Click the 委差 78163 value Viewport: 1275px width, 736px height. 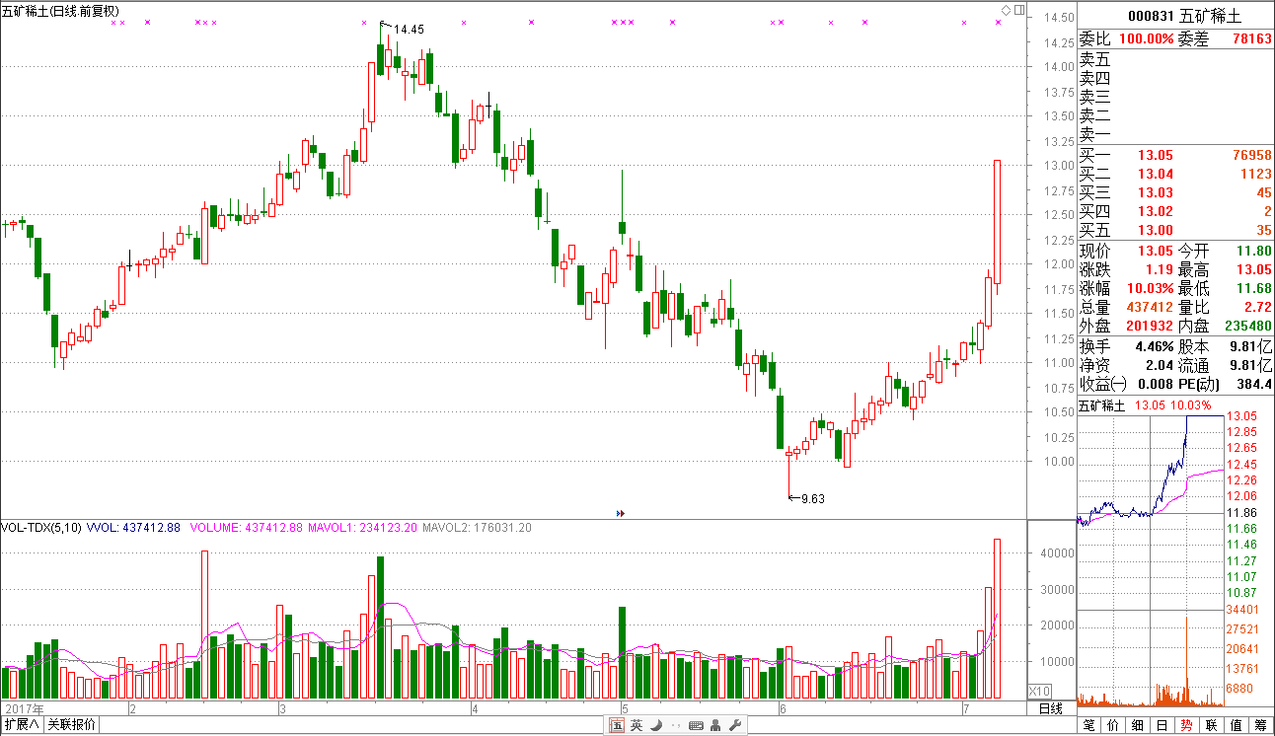[1252, 38]
